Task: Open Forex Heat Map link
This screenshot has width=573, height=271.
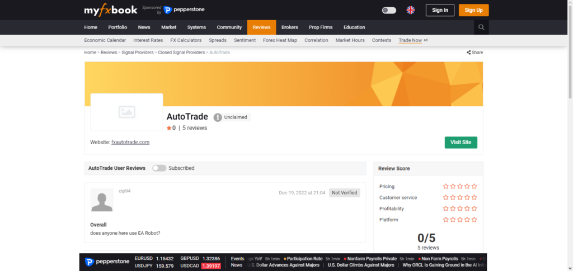Action: (280, 40)
